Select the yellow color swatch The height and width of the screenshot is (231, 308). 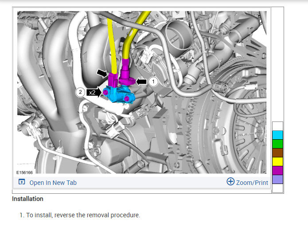click(277, 161)
